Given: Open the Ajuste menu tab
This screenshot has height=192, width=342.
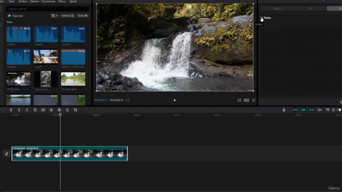Looking at the screenshot, I should [x=73, y=1].
